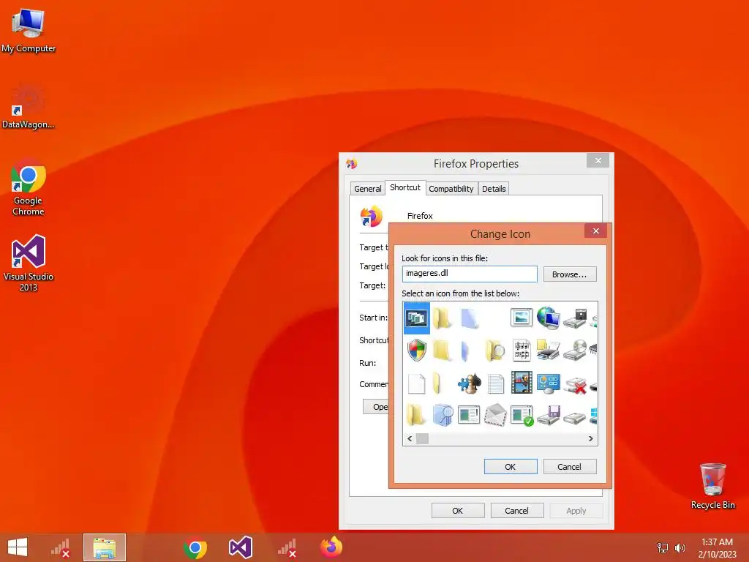Select the window with green checkmark icon
This screenshot has width=749, height=562.
coord(522,416)
